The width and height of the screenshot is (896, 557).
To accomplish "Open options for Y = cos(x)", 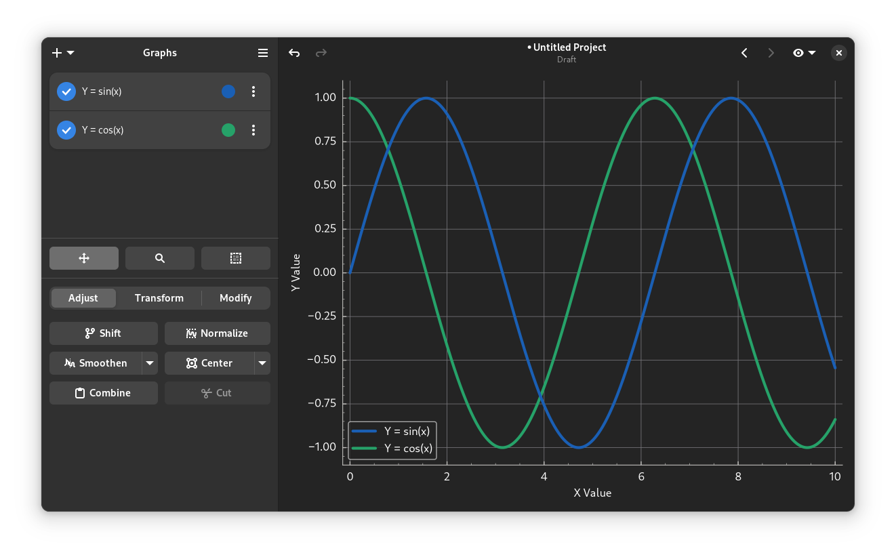I will pyautogui.click(x=253, y=130).
